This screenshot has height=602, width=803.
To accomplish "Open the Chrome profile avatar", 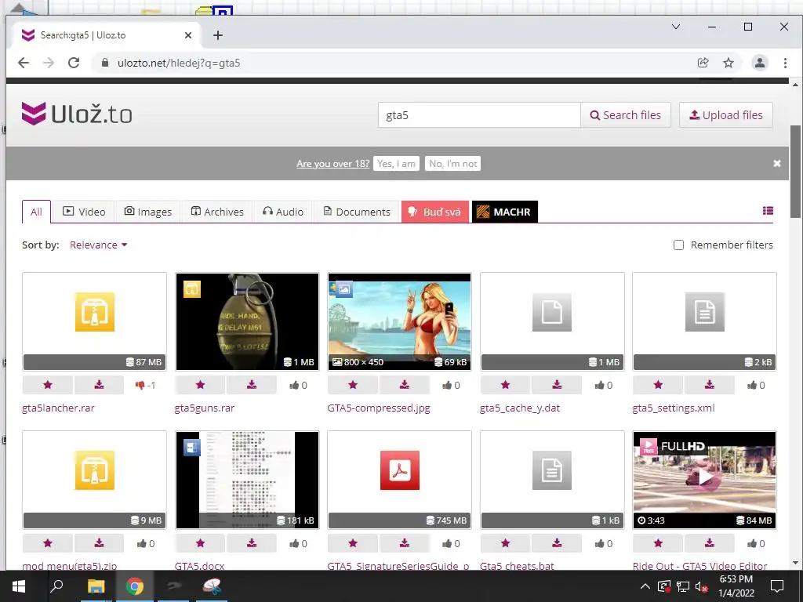I will pos(759,63).
